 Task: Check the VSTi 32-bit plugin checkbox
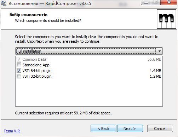19,76
